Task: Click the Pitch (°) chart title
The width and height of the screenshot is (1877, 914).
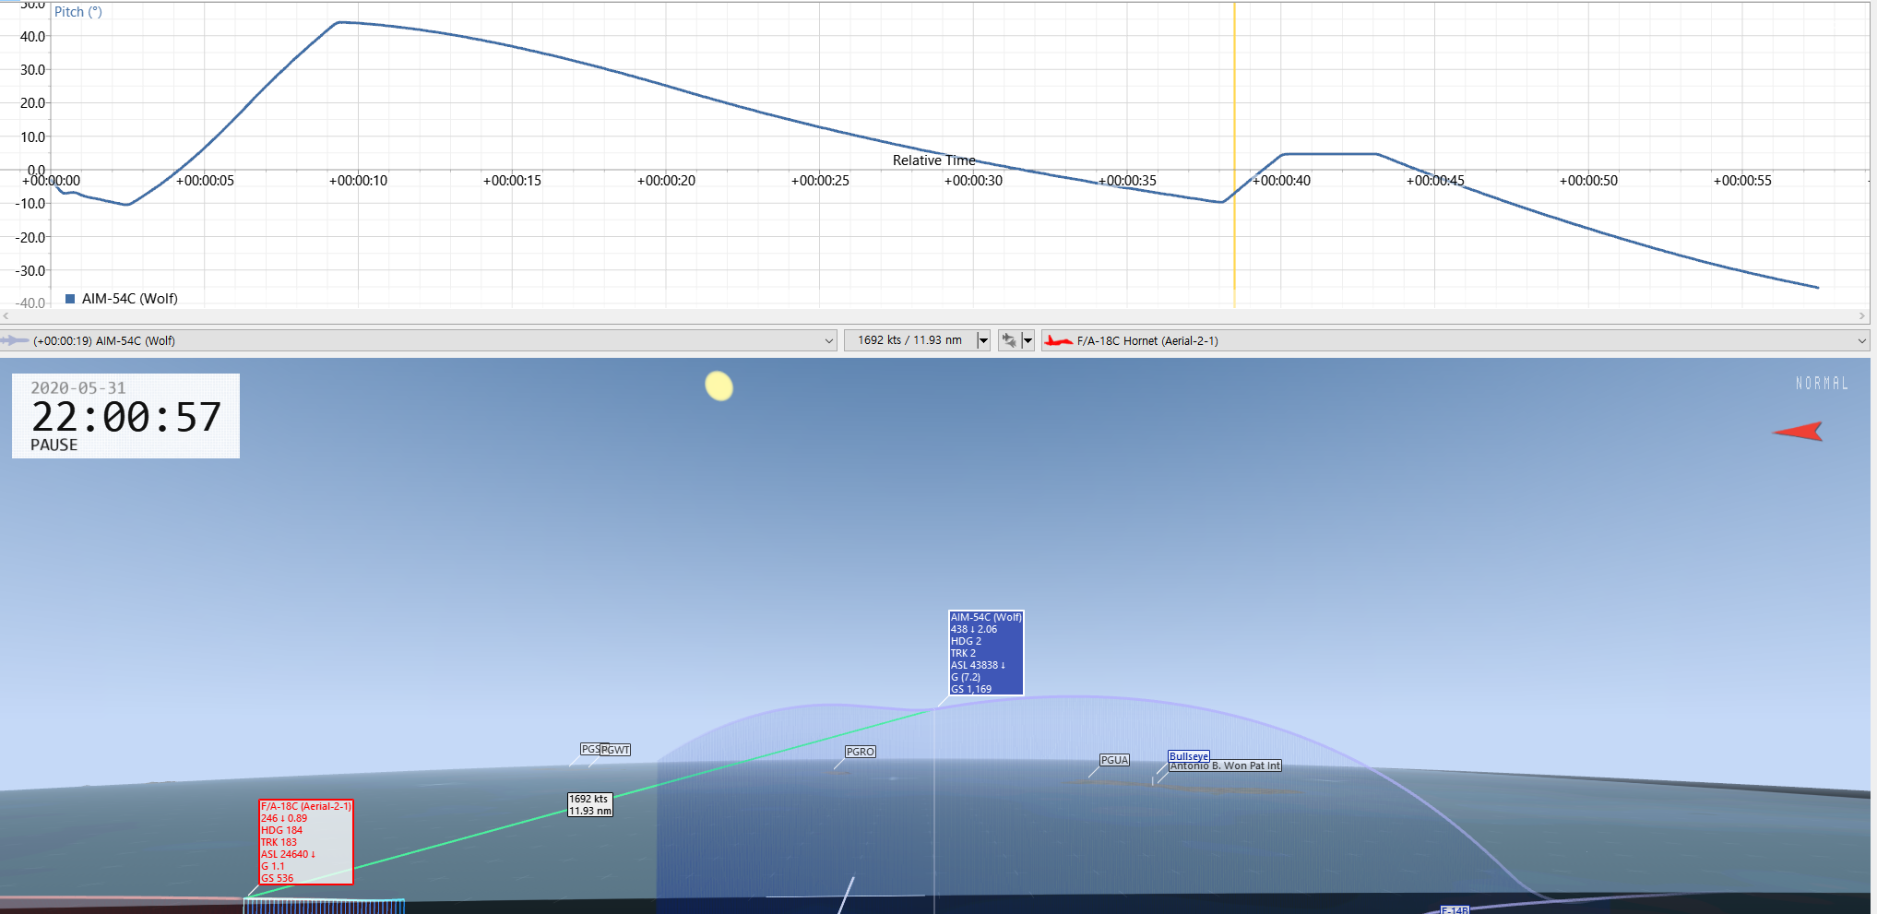Action: coord(78,12)
